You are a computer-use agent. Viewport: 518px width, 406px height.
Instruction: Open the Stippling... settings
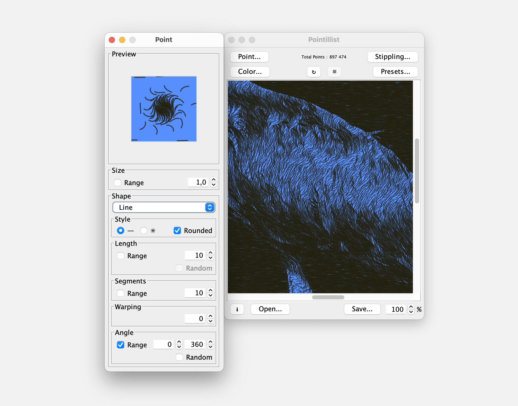tap(392, 57)
